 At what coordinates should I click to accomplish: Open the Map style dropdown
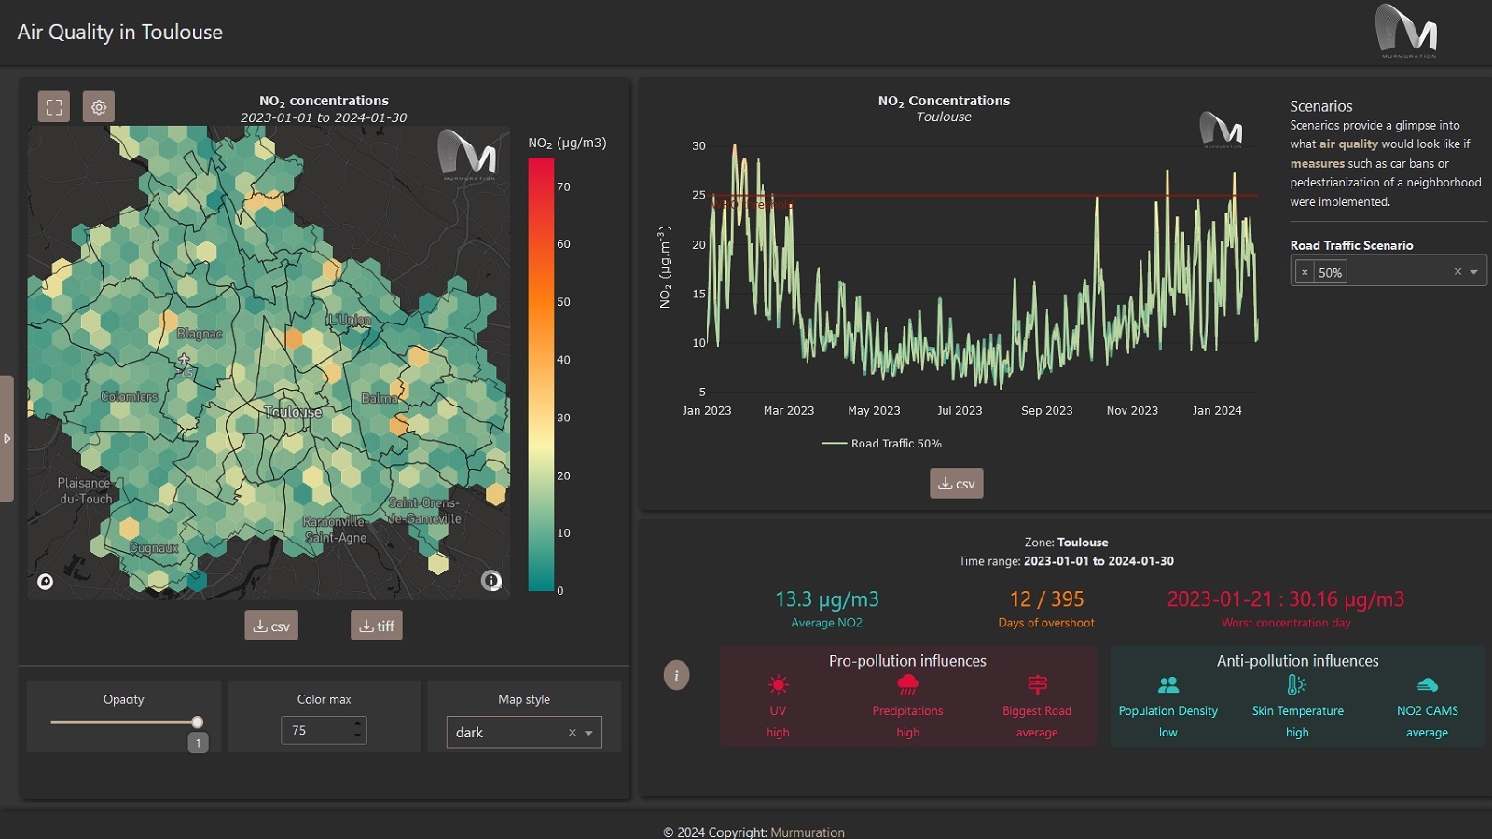(x=589, y=733)
